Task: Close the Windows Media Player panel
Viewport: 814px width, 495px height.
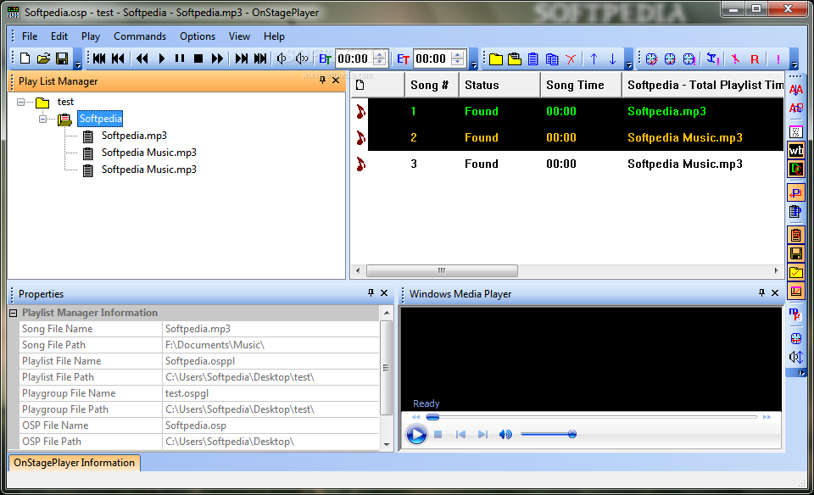Action: click(x=775, y=292)
